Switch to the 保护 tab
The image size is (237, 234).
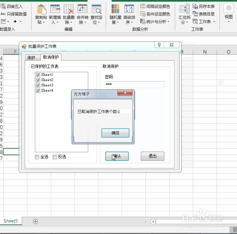click(33, 58)
